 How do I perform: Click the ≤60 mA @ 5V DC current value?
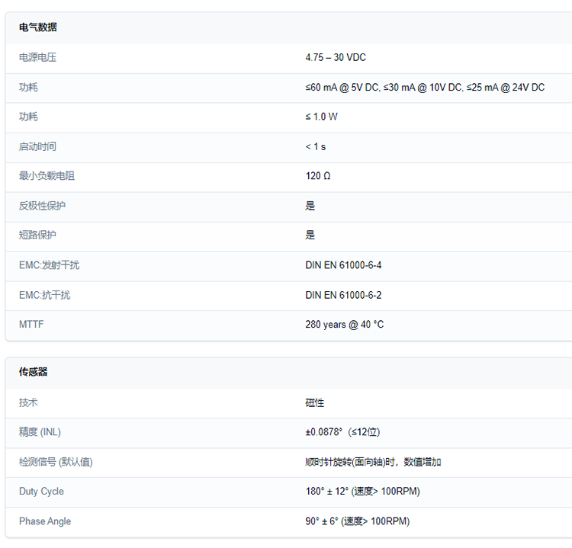425,88
